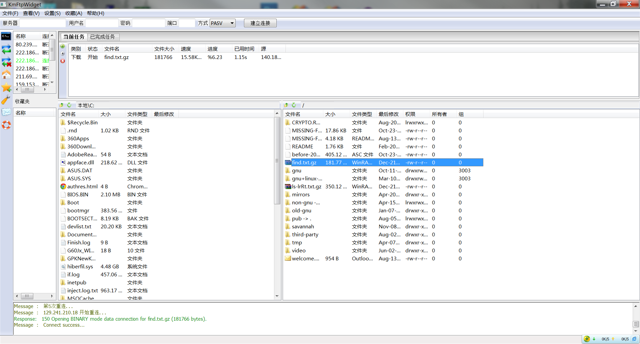Start the task with green play icon
640x344 pixels.
tap(63, 46)
